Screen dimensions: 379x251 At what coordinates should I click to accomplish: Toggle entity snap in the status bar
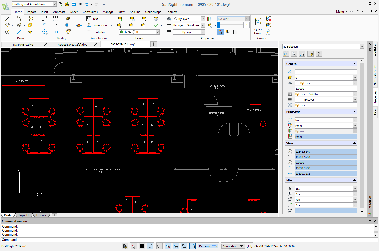[x=168, y=246]
